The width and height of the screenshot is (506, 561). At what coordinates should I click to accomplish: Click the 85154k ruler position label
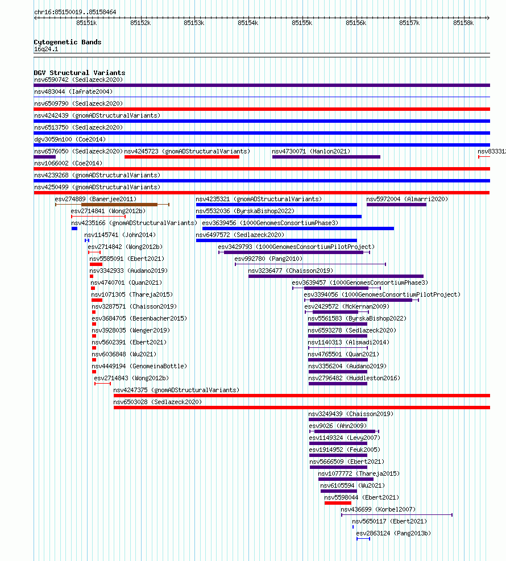click(x=248, y=23)
